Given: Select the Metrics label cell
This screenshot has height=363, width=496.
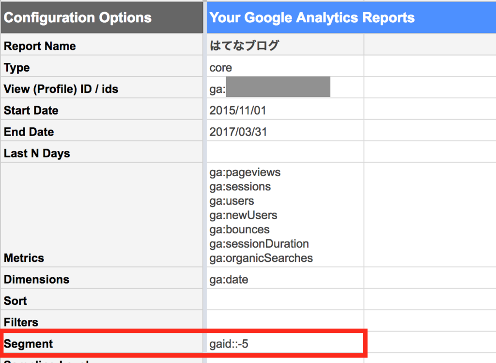Looking at the screenshot, I should [102, 215].
